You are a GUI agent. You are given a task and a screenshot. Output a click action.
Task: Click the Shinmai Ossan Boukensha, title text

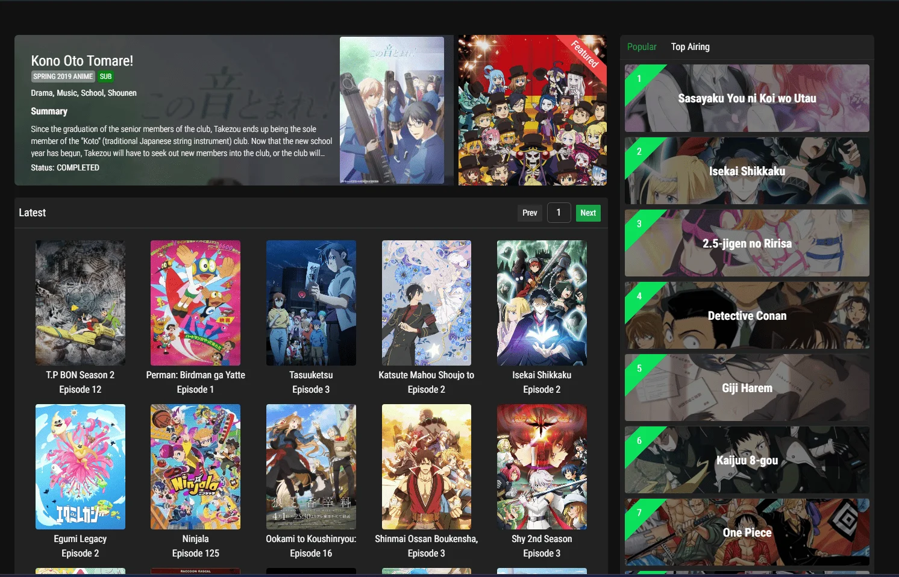coord(427,538)
